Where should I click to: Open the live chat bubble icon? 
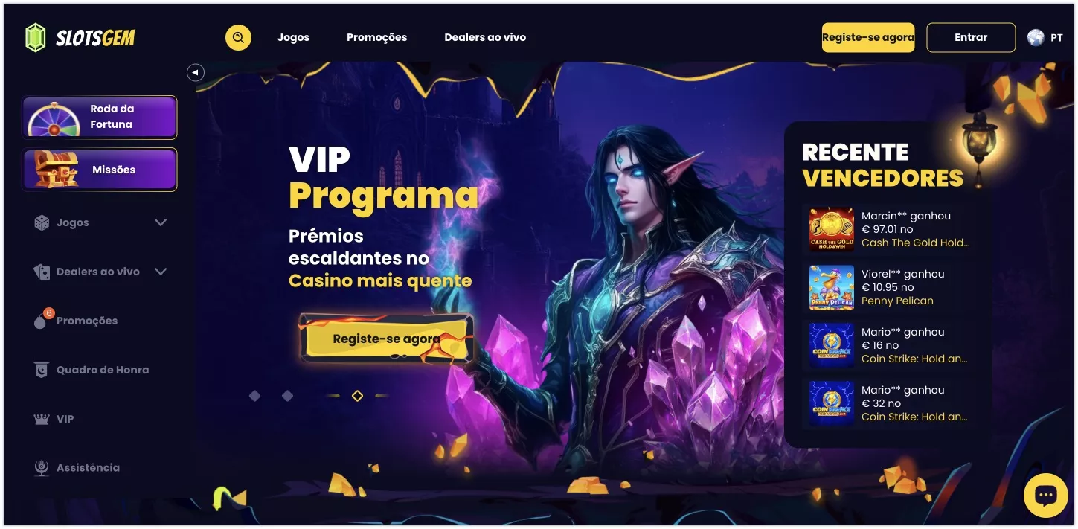coord(1046,495)
